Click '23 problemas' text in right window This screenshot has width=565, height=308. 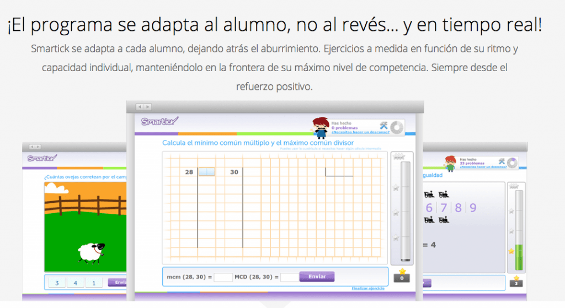tap(472, 163)
